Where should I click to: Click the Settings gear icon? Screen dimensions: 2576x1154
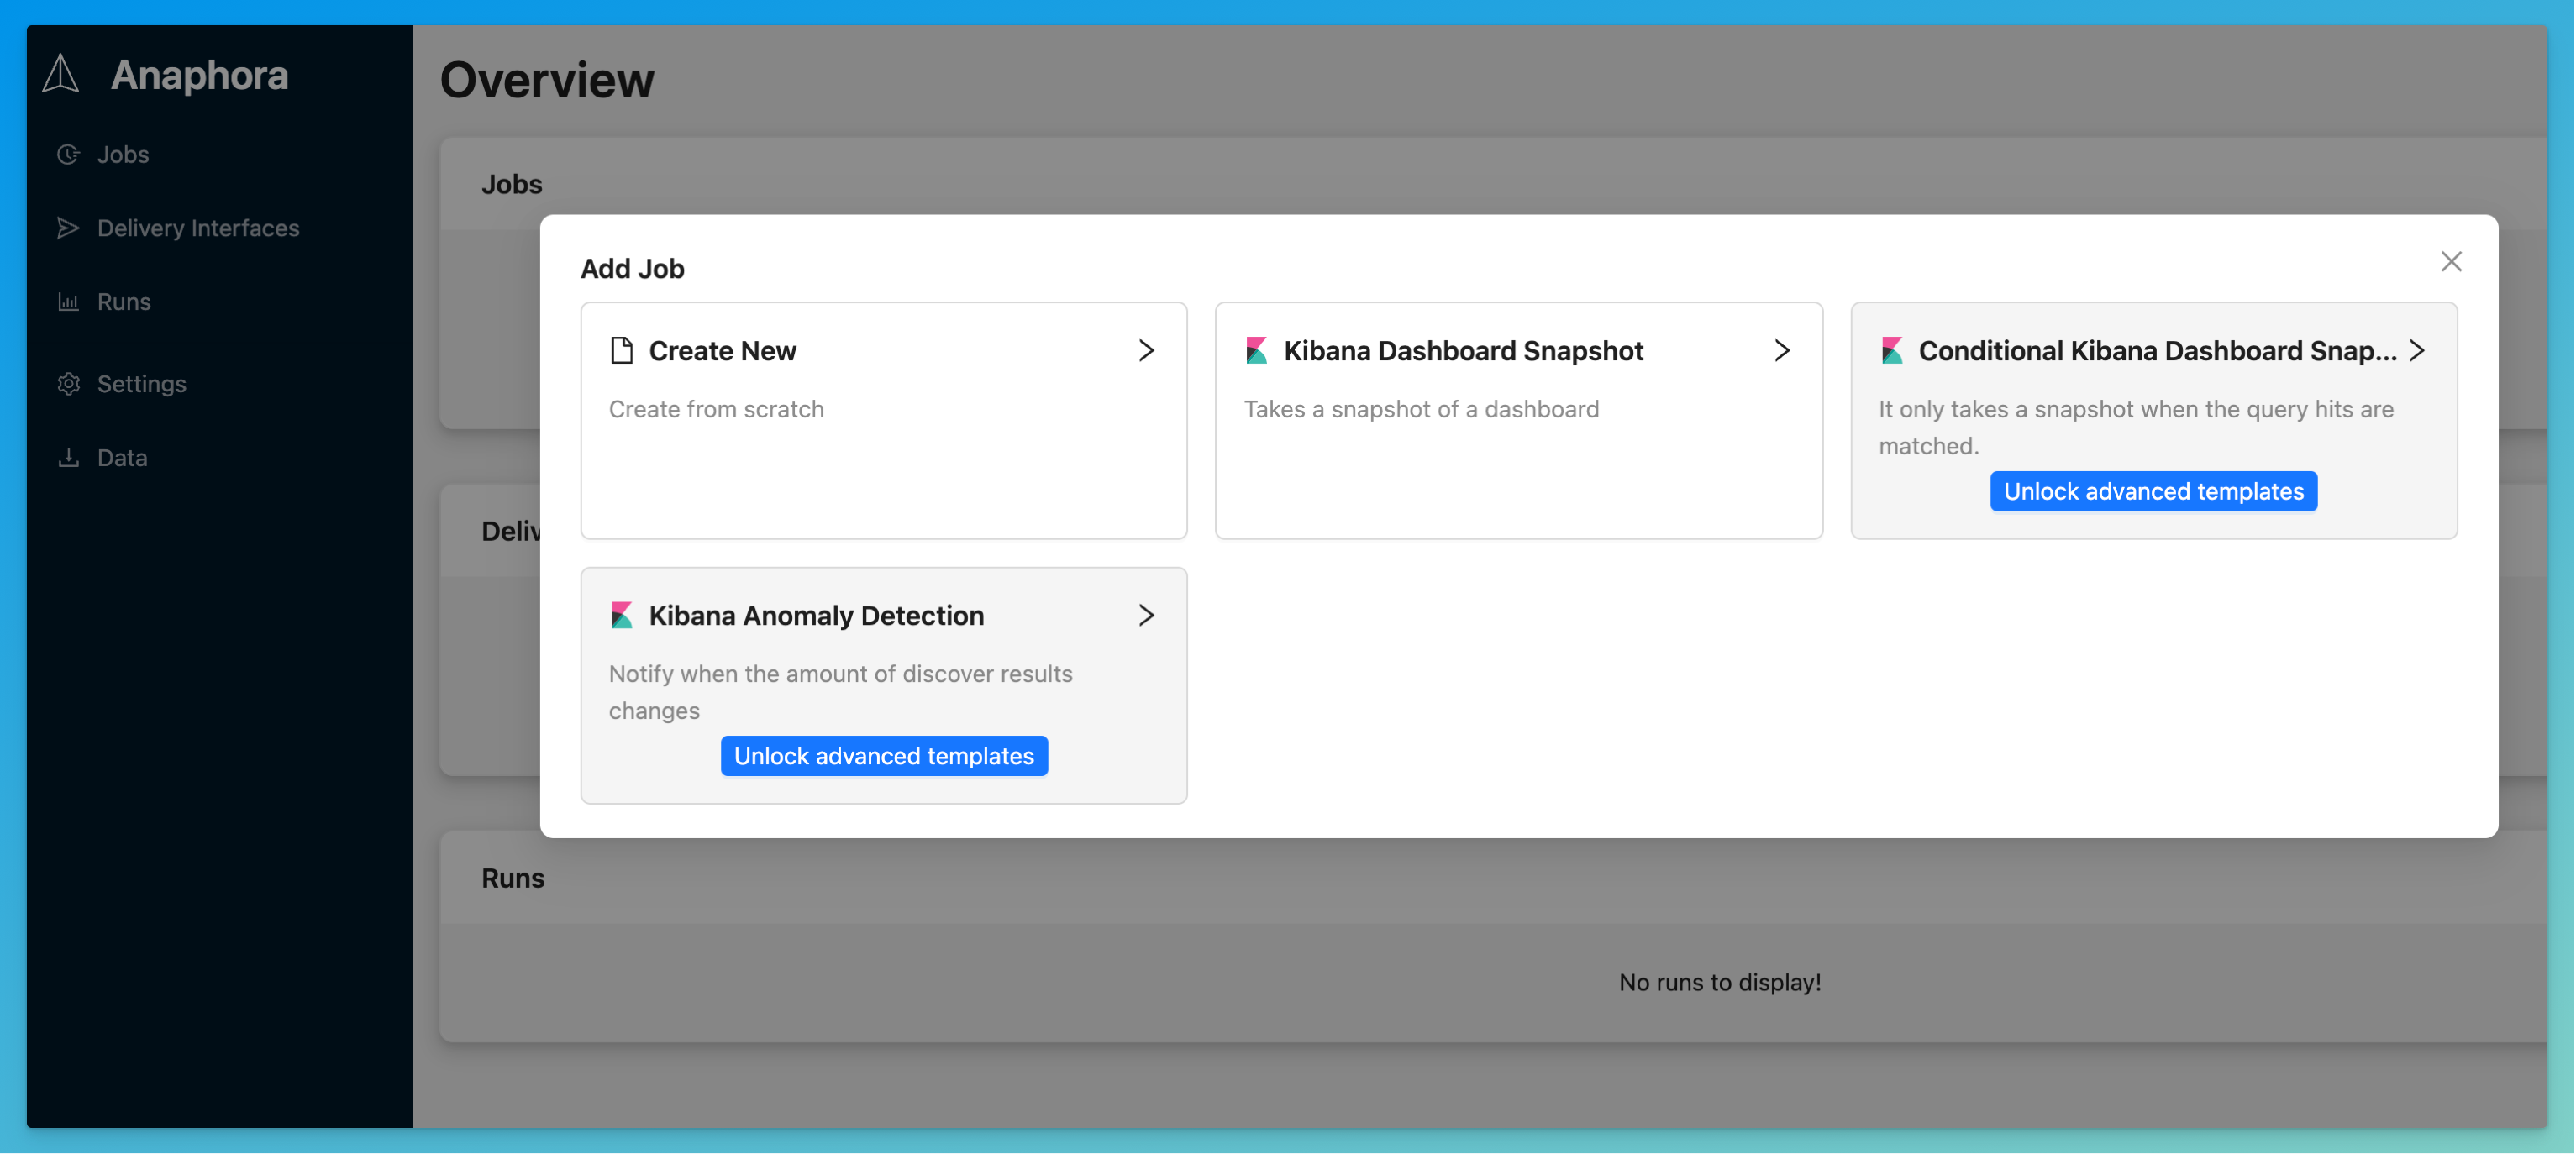(68, 384)
